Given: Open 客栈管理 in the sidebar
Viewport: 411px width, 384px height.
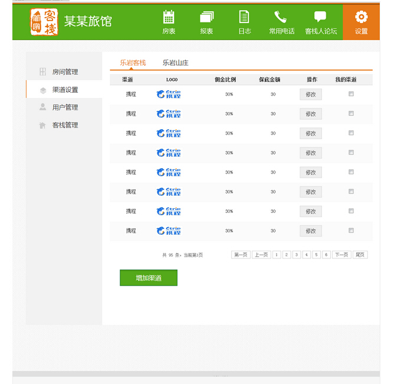Looking at the screenshot, I should pyautogui.click(x=65, y=125).
